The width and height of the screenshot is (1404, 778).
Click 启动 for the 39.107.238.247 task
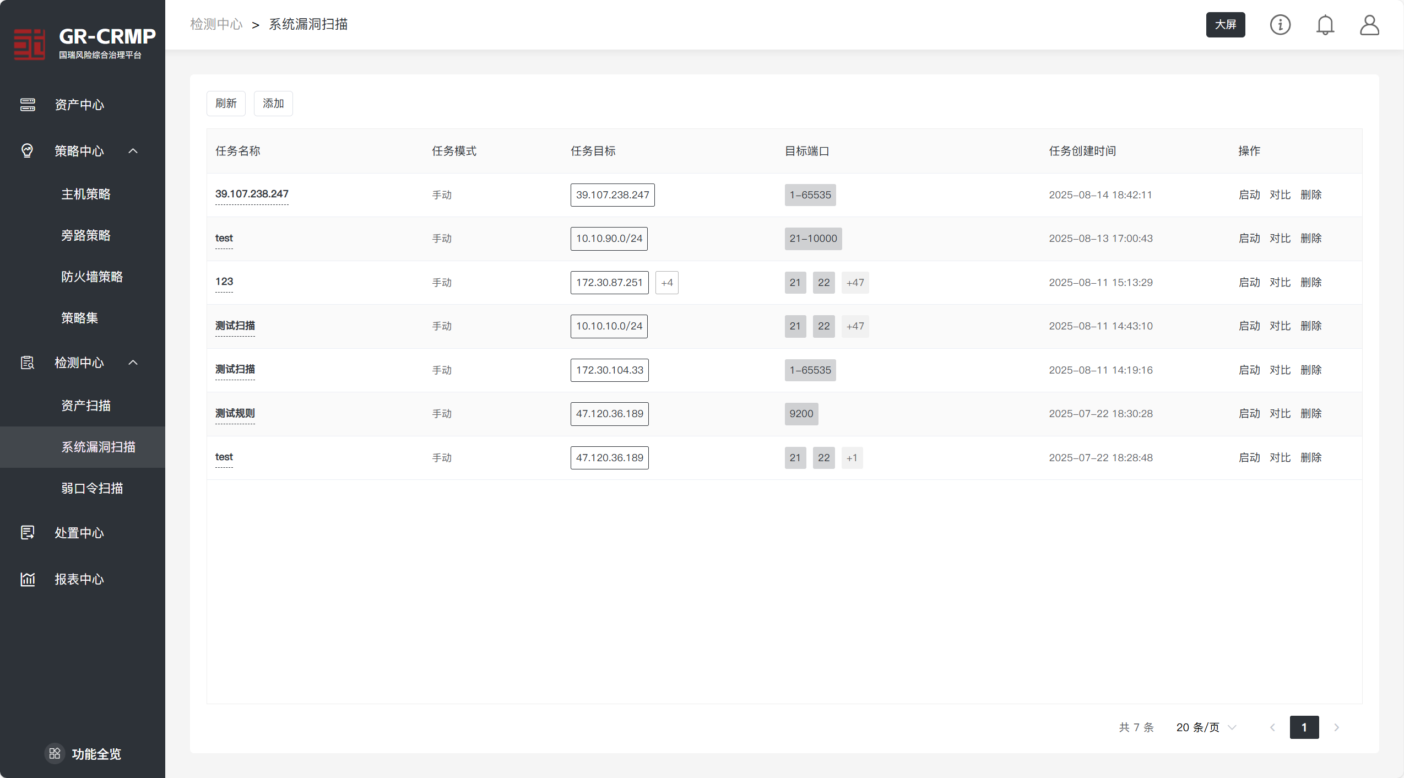(1249, 194)
